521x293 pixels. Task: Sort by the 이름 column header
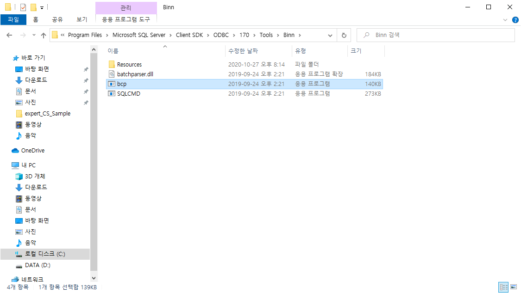pos(113,51)
